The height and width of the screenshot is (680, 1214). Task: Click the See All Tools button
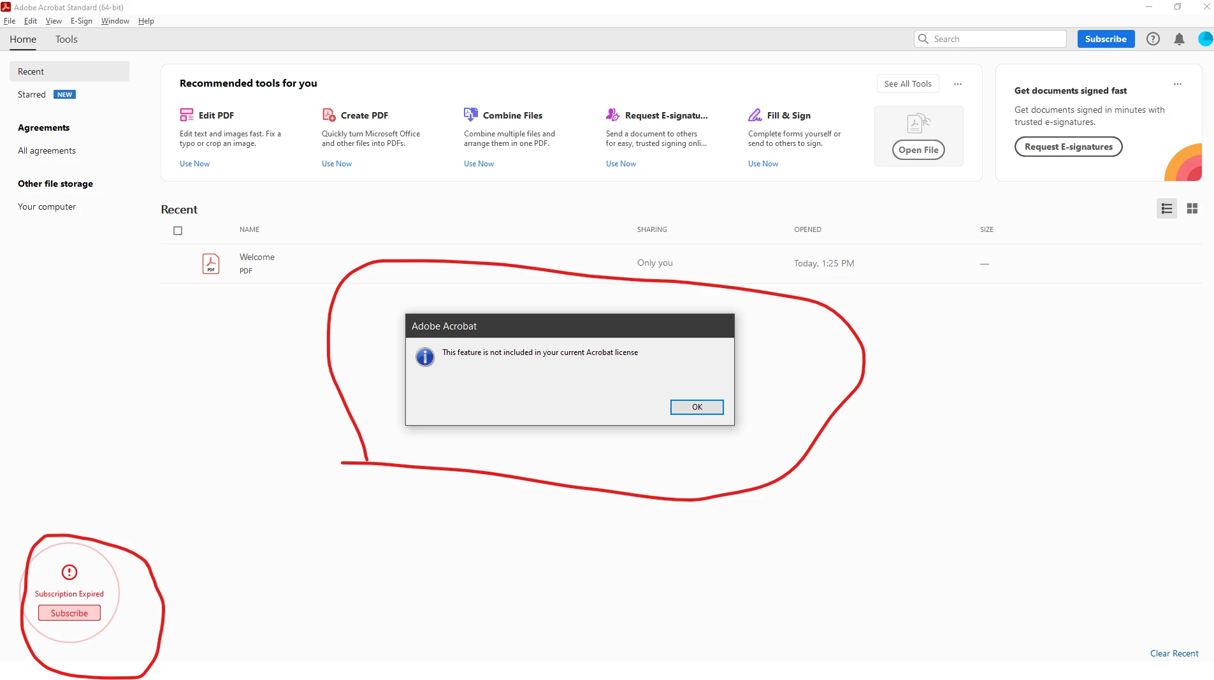(x=907, y=83)
